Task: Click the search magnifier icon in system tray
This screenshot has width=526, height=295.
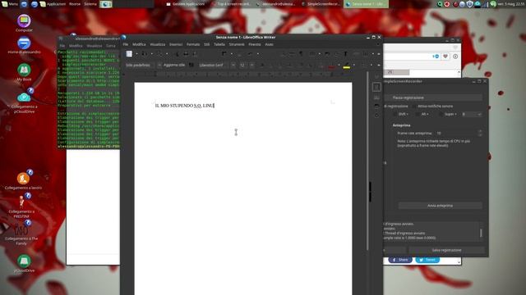Action: pyautogui.click(x=440, y=4)
